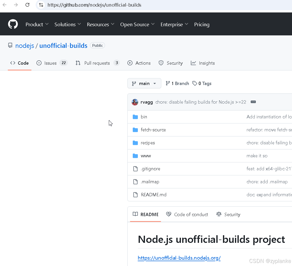Image resolution: width=292 pixels, height=266 pixels.
Task: Click the play icon on the Actions tab
Action: [130, 63]
